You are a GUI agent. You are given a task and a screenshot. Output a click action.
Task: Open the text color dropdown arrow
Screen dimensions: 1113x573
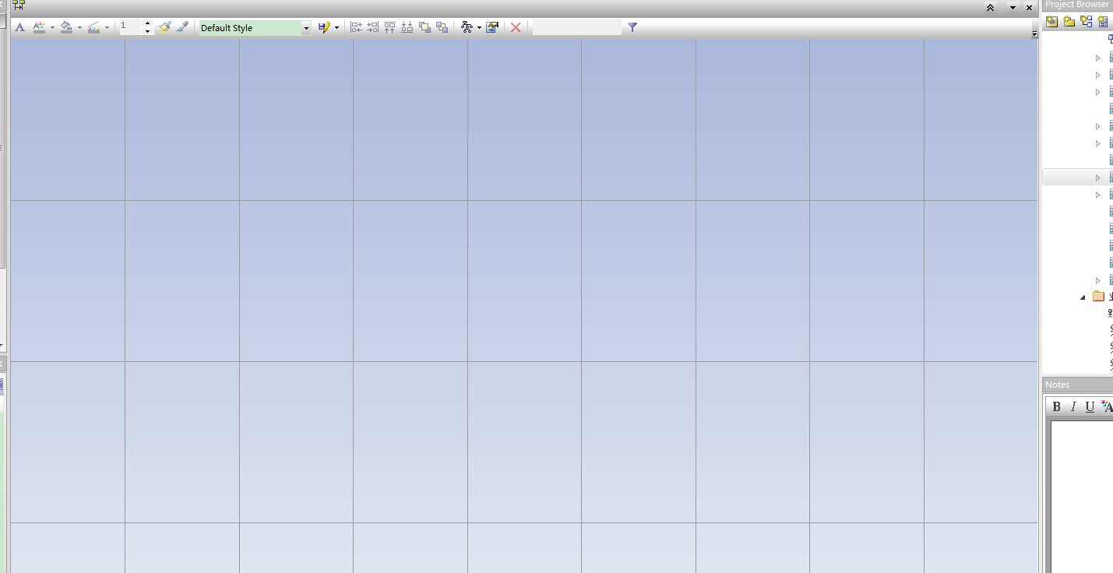tap(52, 27)
